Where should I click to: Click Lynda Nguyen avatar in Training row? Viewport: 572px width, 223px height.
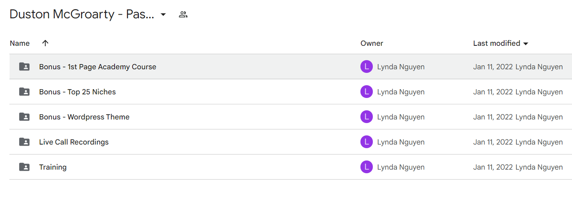tap(366, 167)
